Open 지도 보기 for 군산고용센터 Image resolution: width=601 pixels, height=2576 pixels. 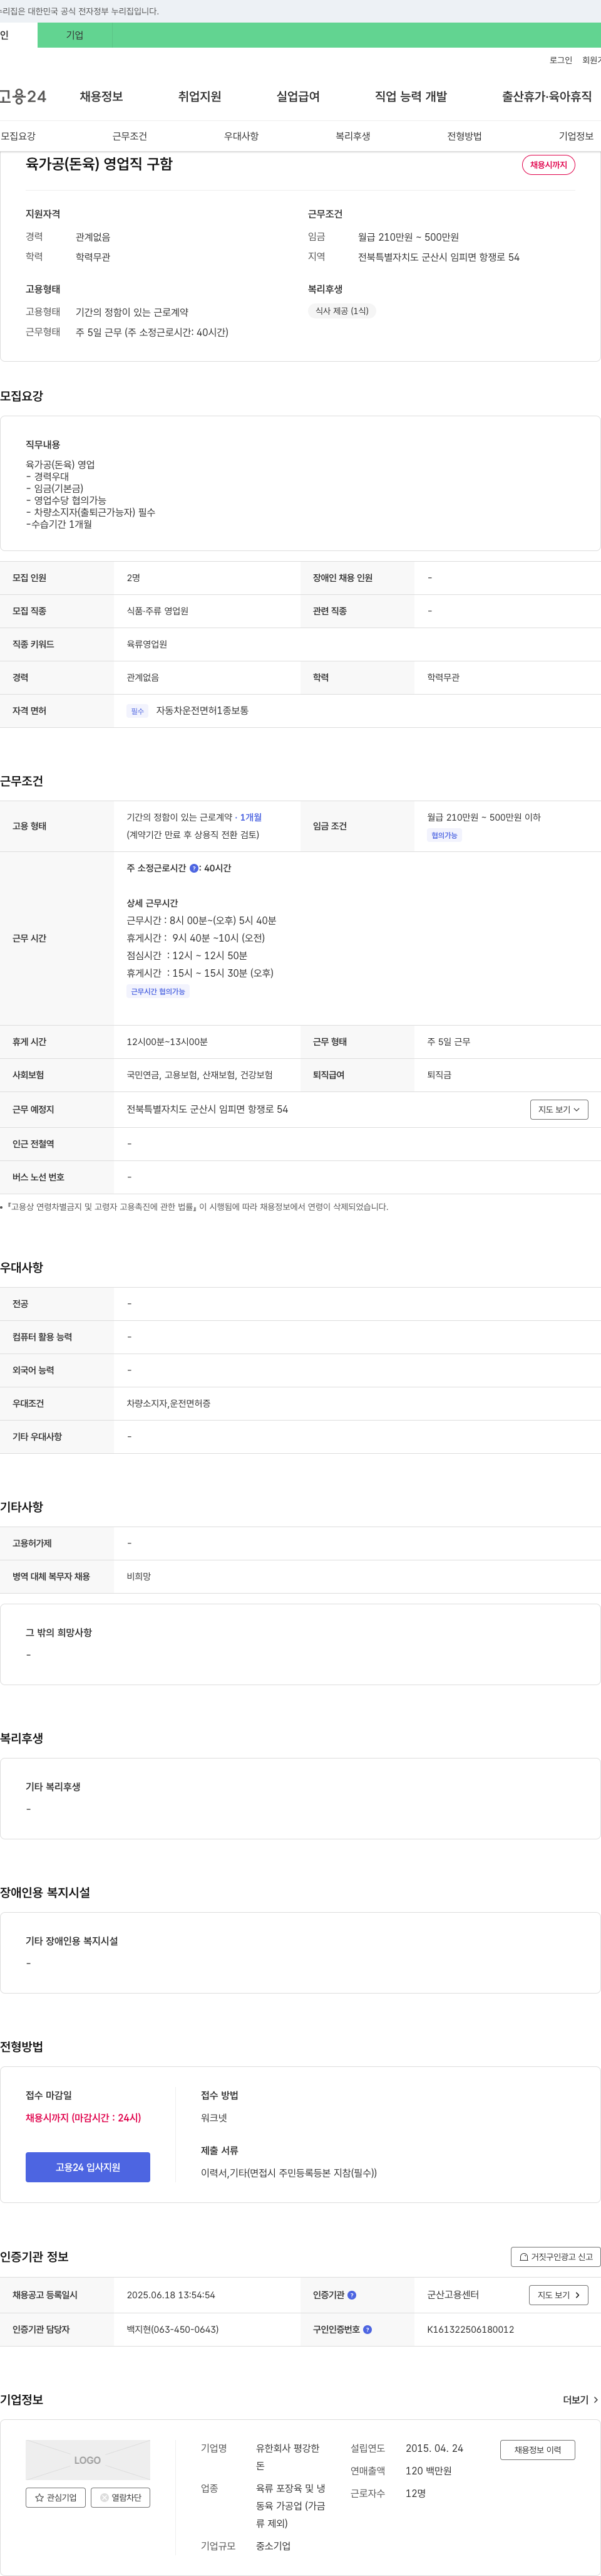coord(558,2295)
